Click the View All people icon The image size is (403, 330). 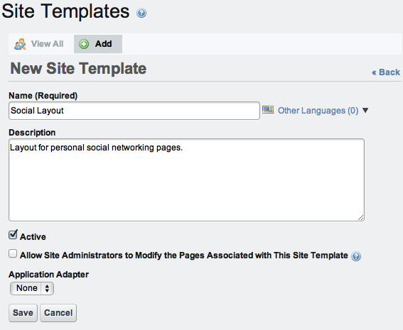point(20,44)
